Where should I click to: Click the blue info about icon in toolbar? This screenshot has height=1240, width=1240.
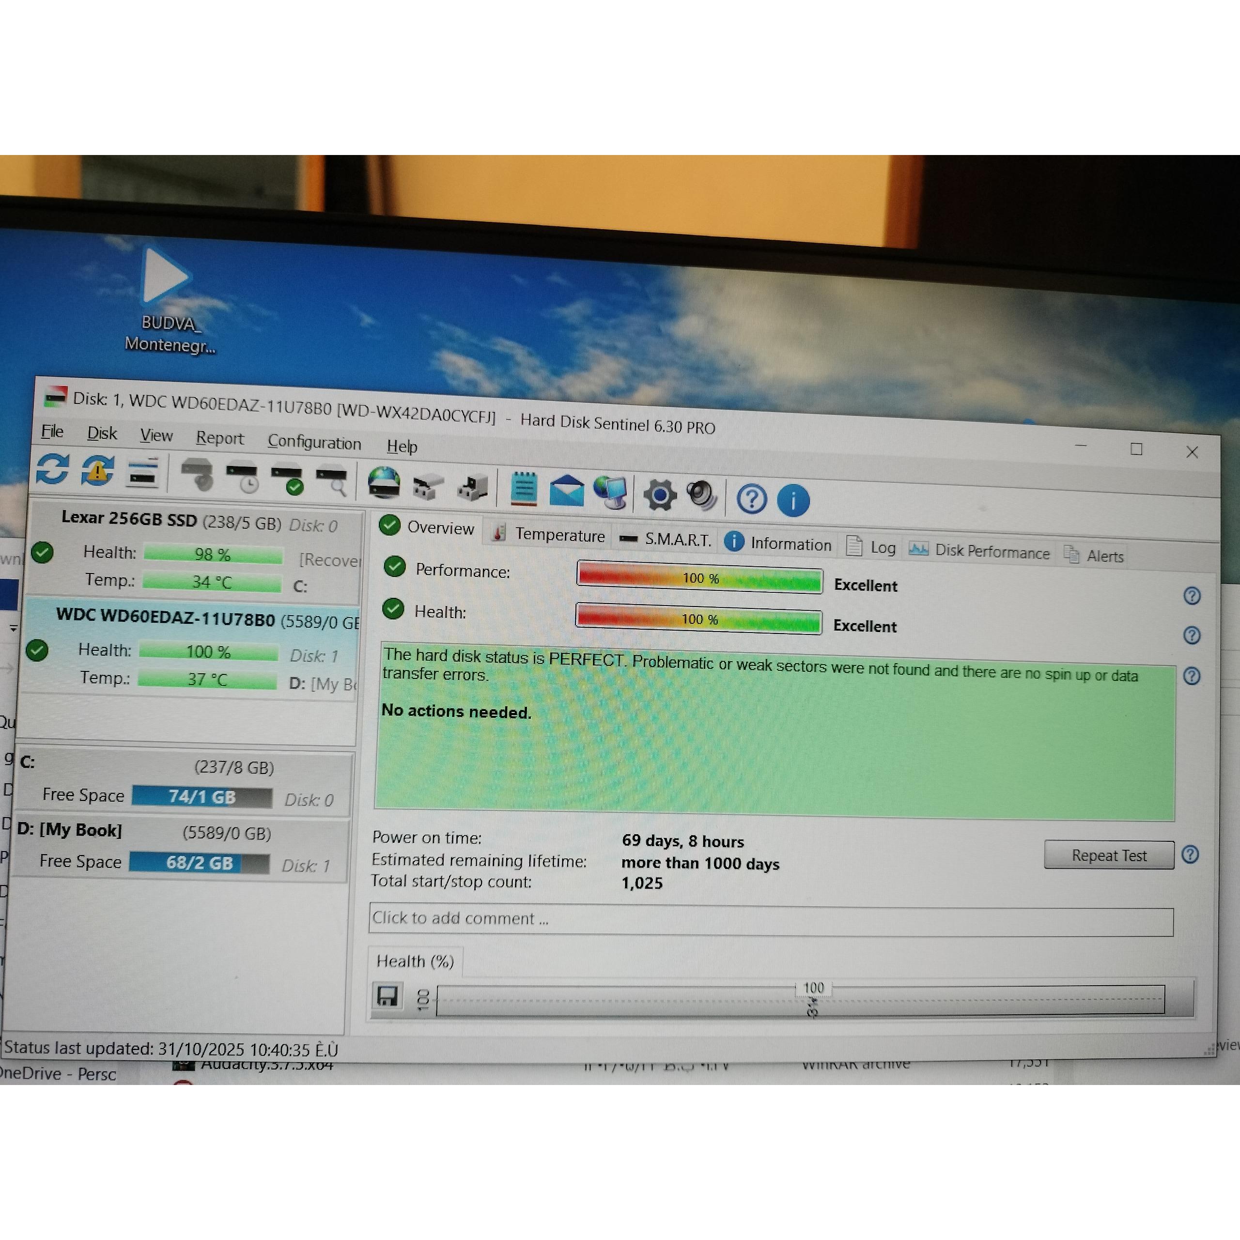(x=793, y=500)
